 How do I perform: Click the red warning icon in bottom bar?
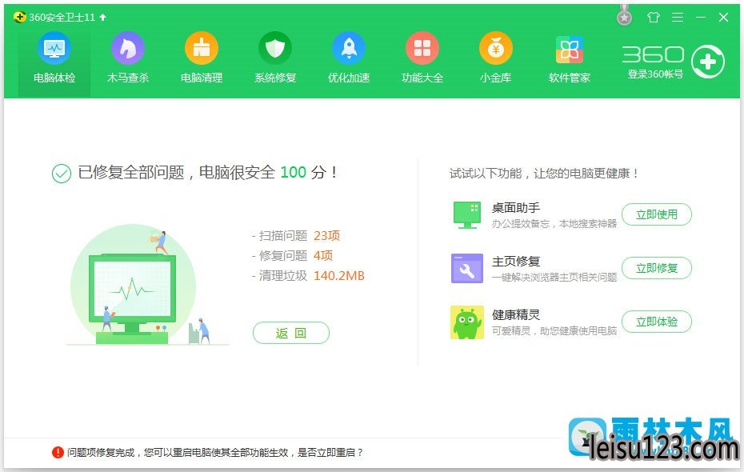[x=58, y=453]
